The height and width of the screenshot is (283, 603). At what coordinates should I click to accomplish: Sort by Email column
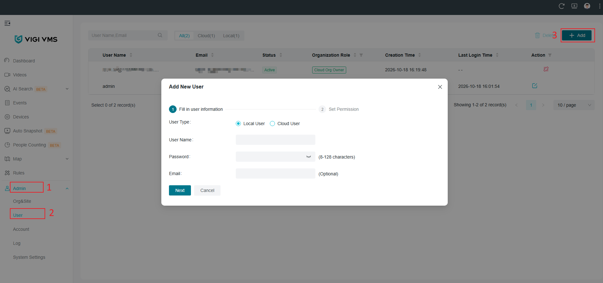coord(213,55)
